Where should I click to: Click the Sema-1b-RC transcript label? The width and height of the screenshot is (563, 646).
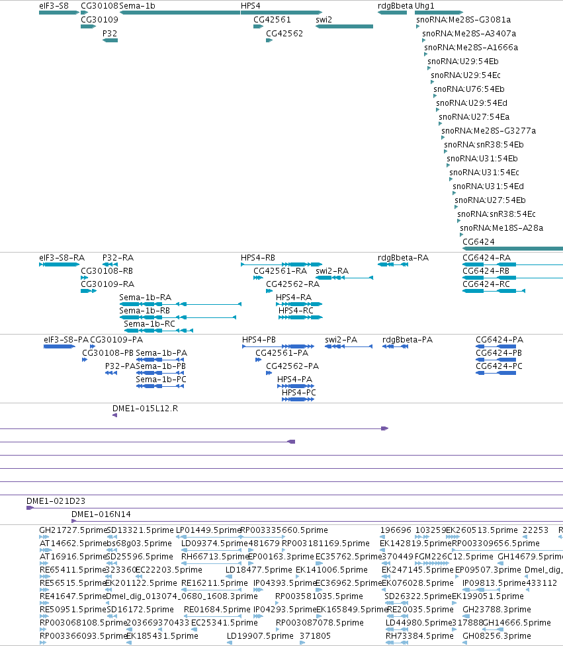(150, 324)
